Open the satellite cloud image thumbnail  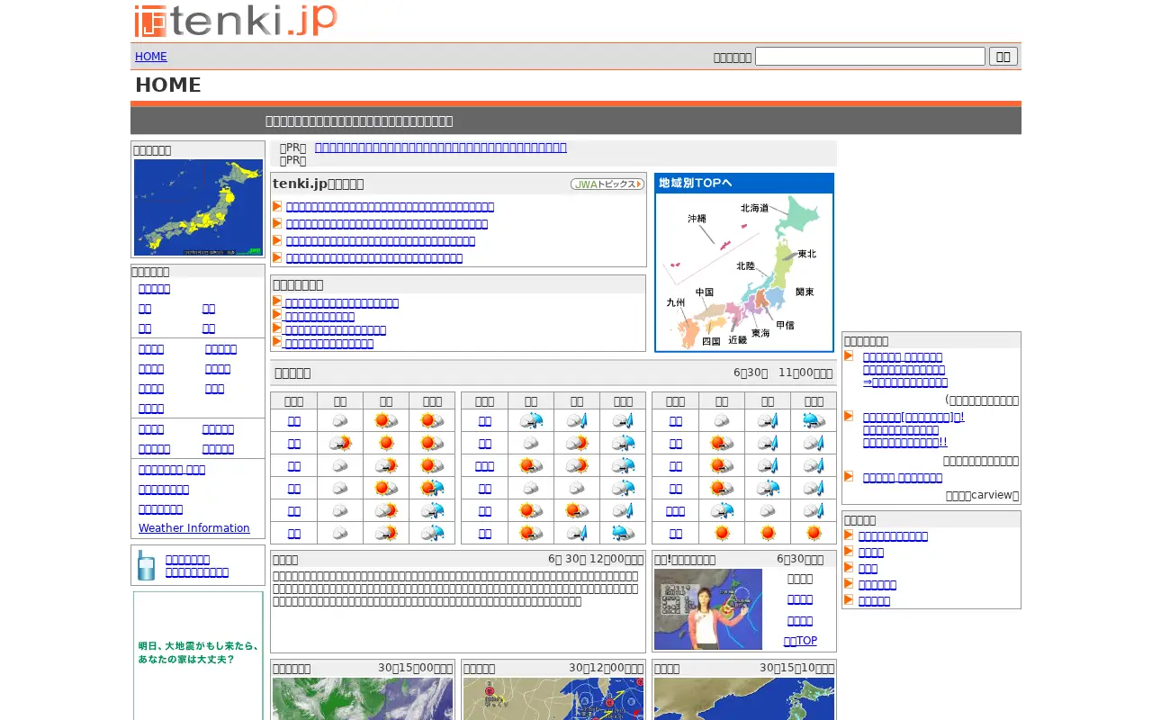(x=363, y=698)
